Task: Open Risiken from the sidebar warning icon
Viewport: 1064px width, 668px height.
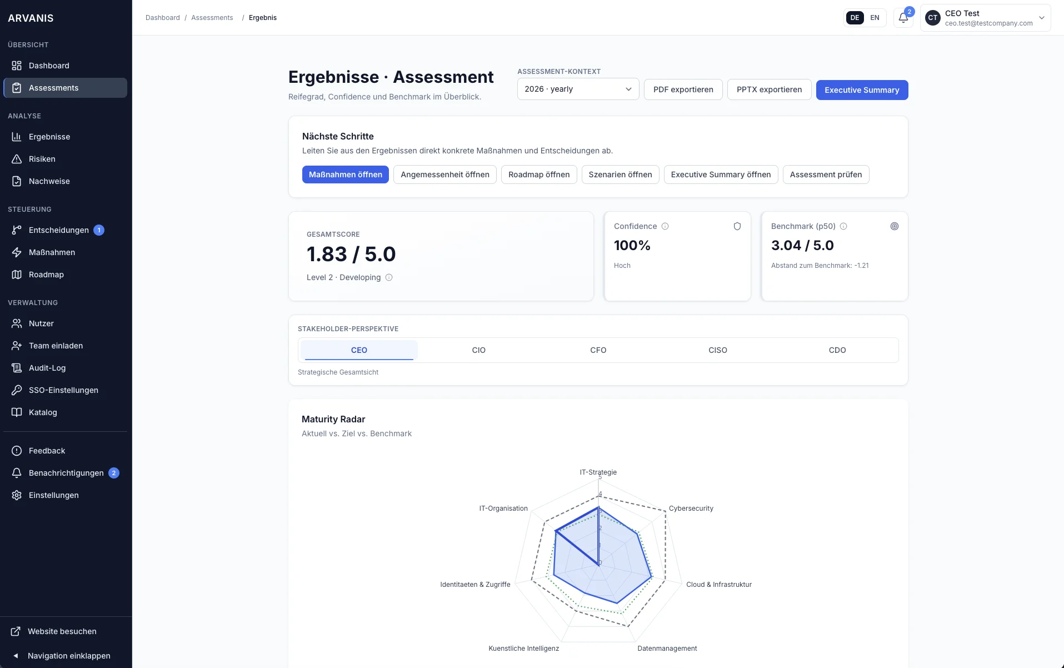Action: point(17,159)
